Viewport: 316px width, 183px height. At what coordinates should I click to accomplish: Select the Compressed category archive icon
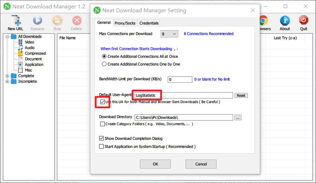[x=20, y=53]
